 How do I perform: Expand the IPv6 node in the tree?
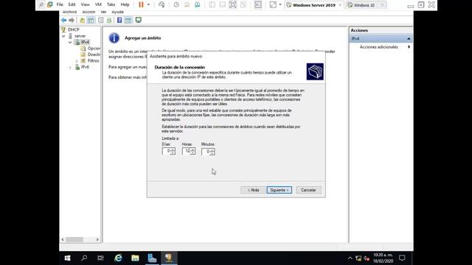point(70,67)
